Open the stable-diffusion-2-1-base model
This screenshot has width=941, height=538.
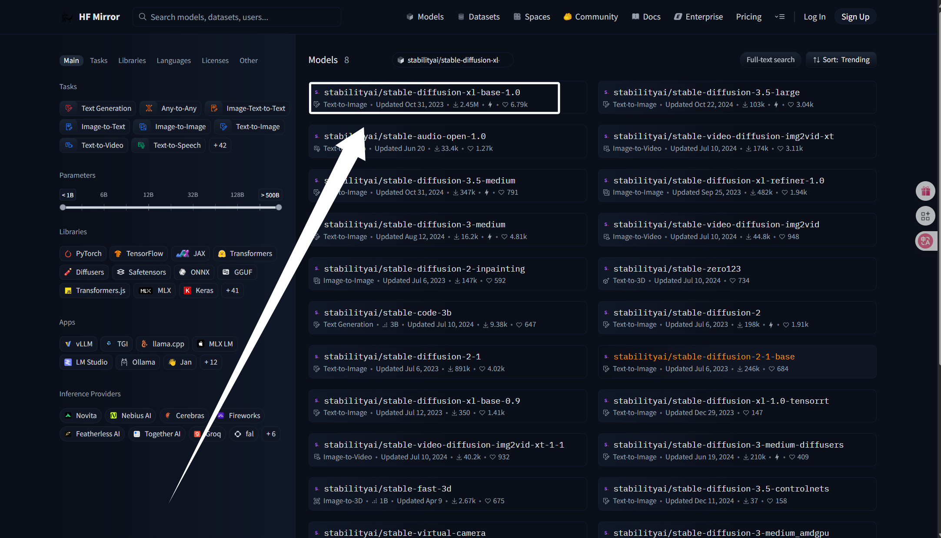coord(737,362)
